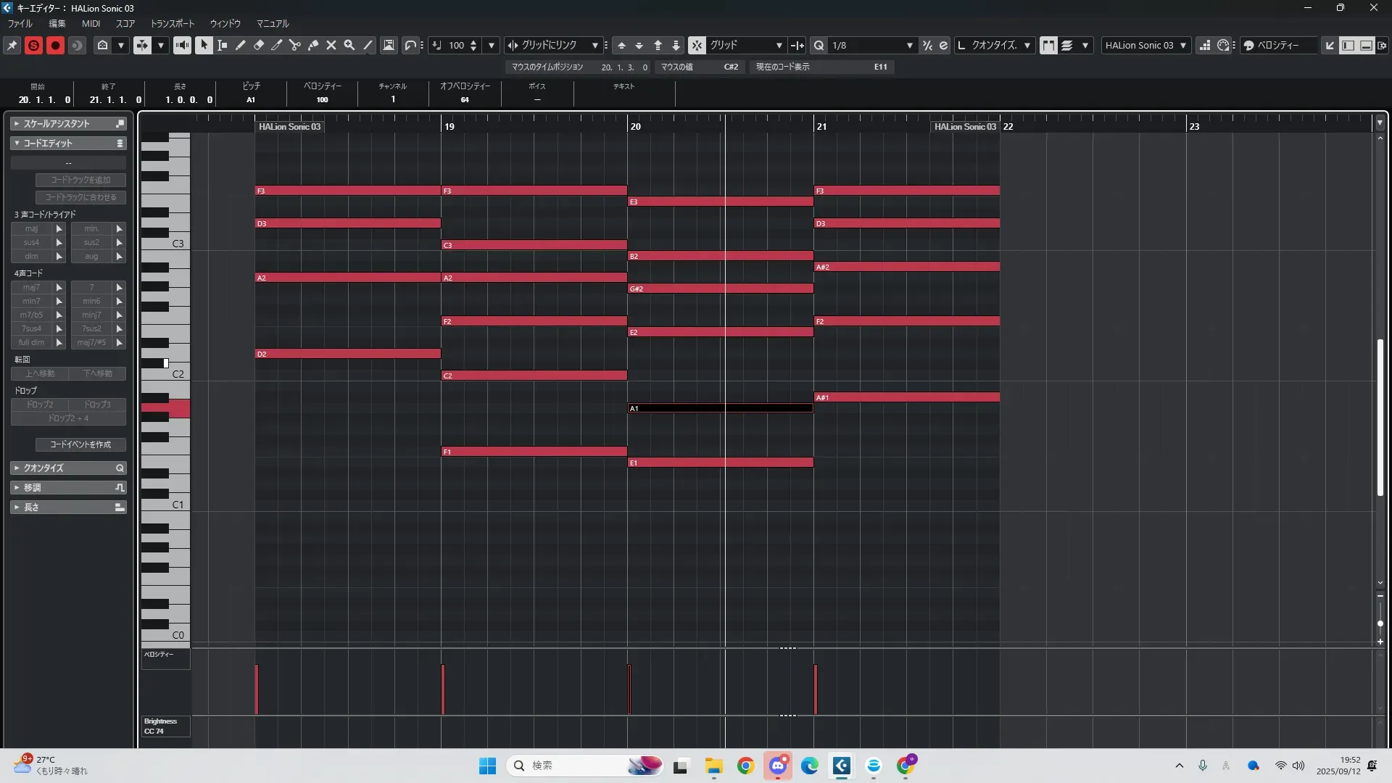Screen dimensions: 1392x783
Task: Select the Erase tool
Action: click(259, 45)
